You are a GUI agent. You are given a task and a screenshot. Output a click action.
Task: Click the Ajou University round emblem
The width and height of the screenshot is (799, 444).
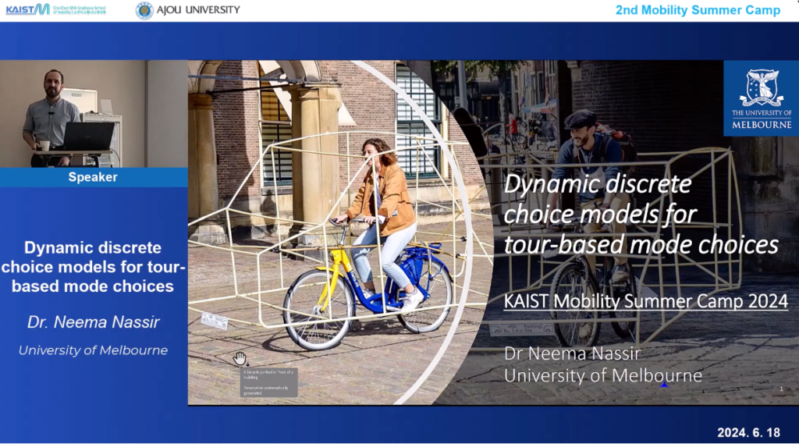pos(144,10)
